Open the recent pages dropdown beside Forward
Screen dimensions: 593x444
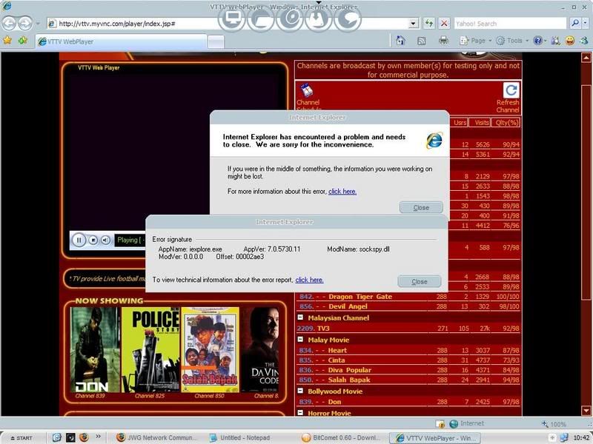pos(38,24)
